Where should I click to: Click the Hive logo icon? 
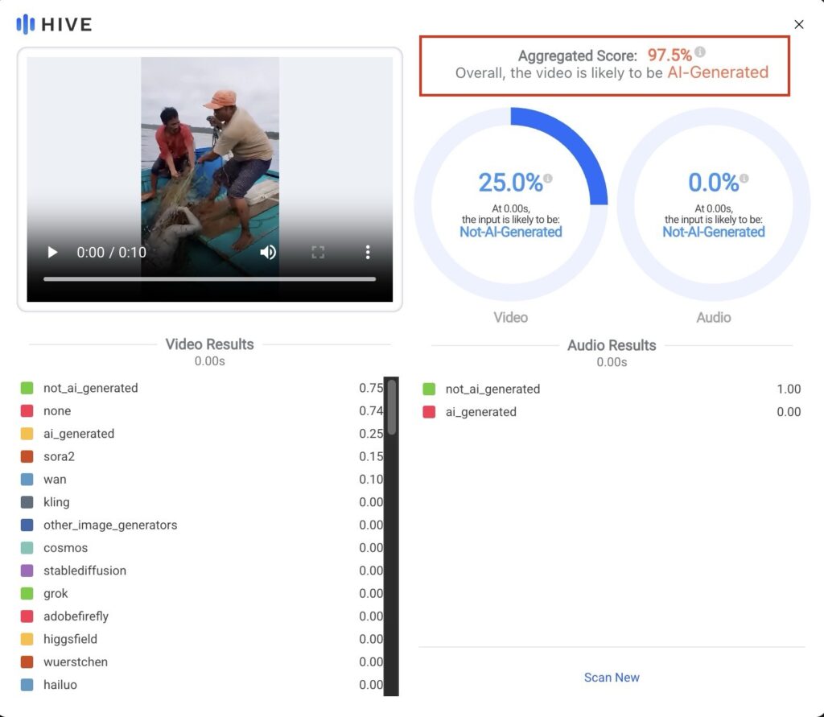click(26, 24)
